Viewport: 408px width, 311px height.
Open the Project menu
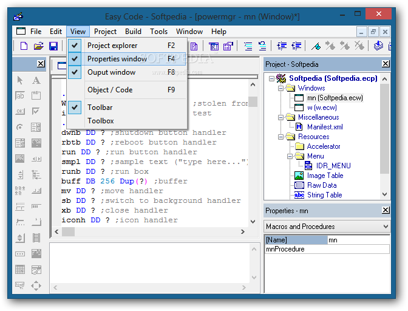[105, 32]
